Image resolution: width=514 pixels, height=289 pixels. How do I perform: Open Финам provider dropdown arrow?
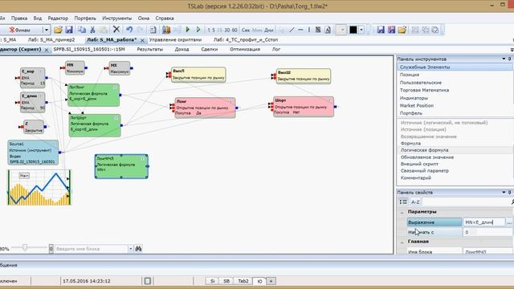[47, 30]
